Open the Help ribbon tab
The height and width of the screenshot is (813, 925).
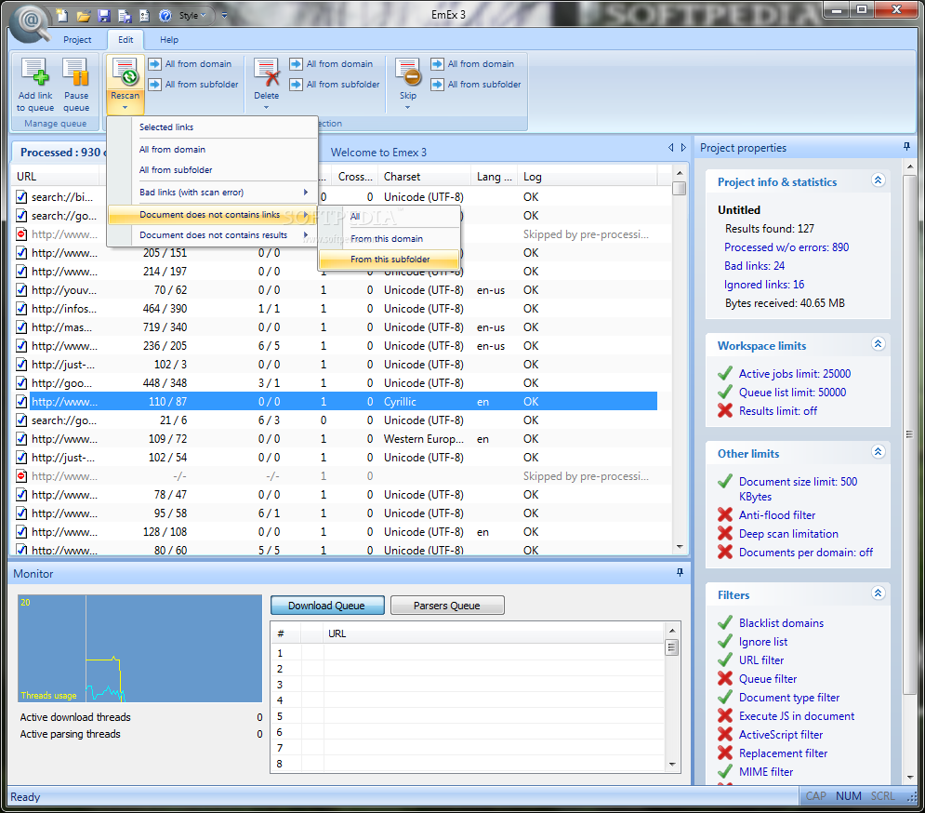tap(168, 40)
